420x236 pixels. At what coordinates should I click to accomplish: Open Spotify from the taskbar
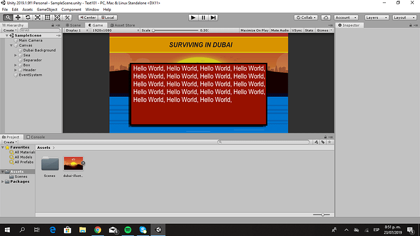click(x=128, y=230)
